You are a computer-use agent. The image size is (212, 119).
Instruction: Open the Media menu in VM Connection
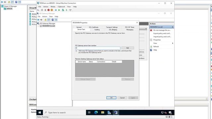pyautogui.click(x=53, y=7)
